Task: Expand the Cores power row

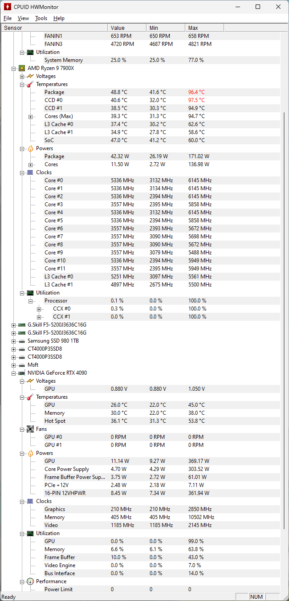Action: coord(30,164)
